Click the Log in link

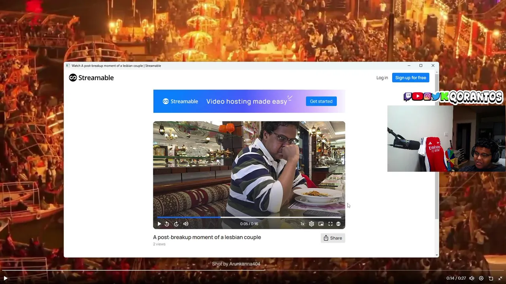point(382,78)
